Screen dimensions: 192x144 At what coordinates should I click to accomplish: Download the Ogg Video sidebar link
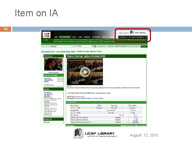tap(47, 78)
